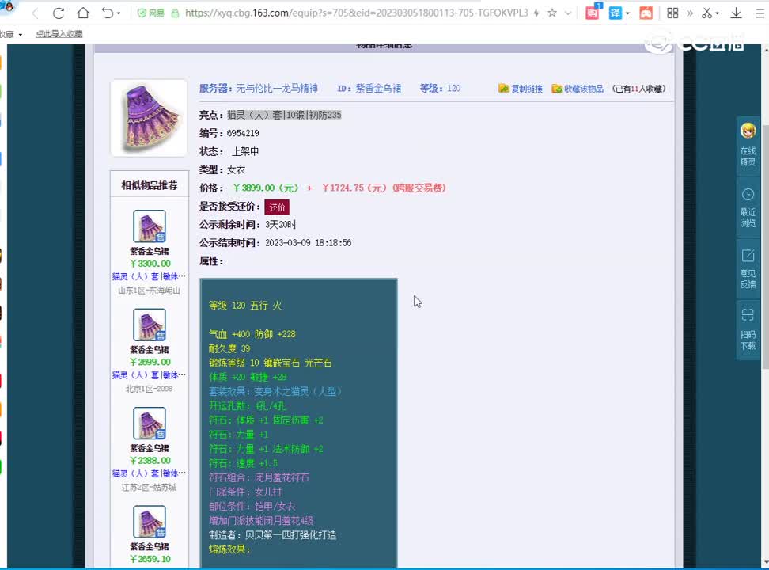Open the browser home page
The width and height of the screenshot is (769, 570).
83,13
